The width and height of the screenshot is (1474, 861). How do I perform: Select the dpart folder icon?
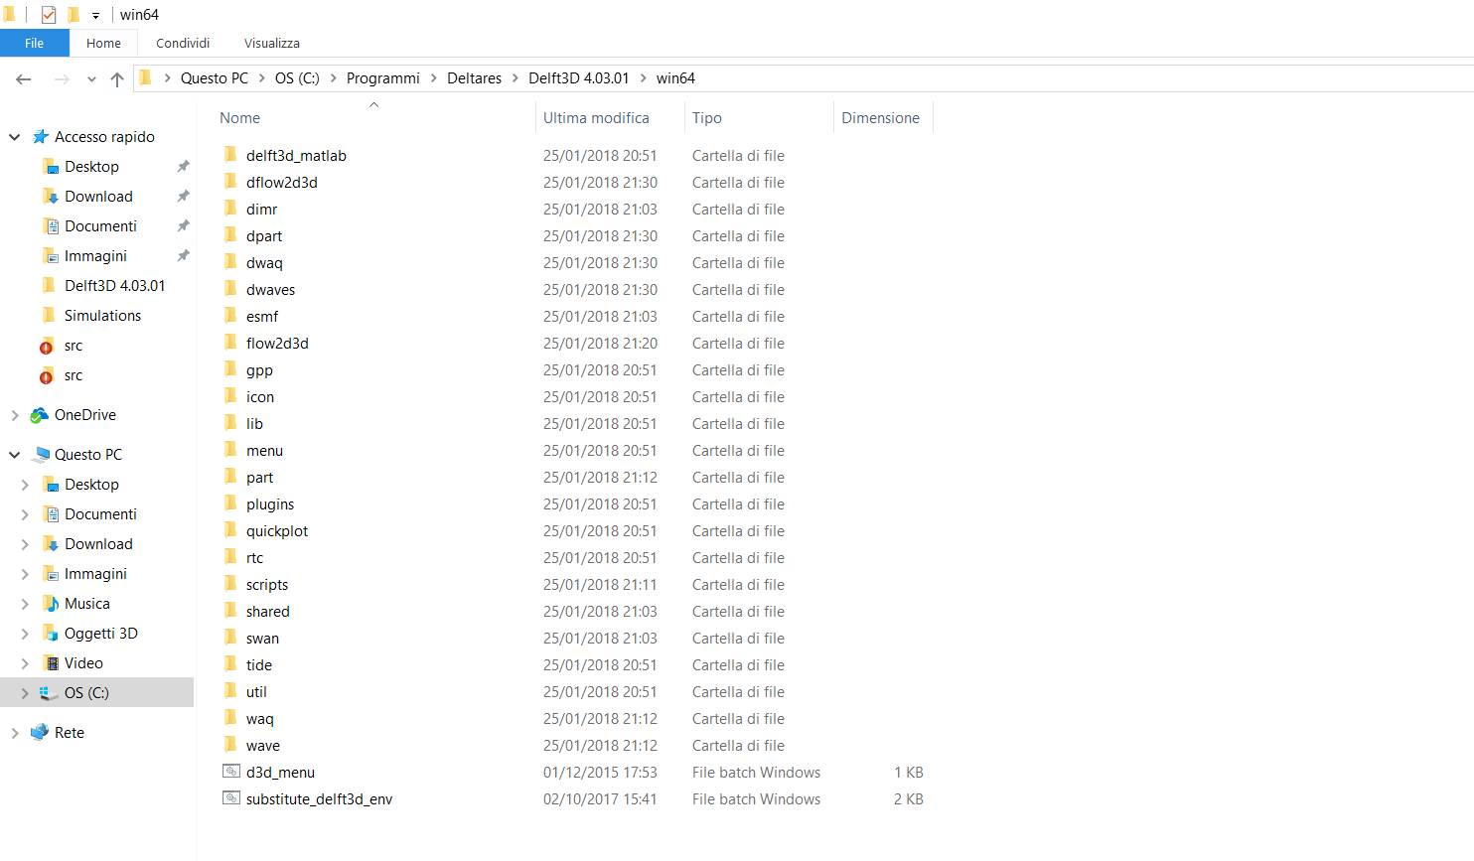point(230,235)
